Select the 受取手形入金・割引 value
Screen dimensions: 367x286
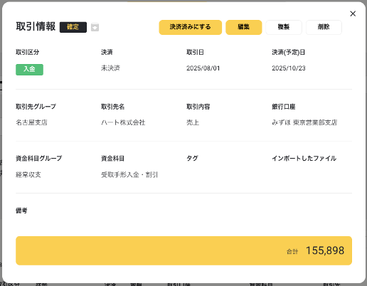click(x=129, y=175)
